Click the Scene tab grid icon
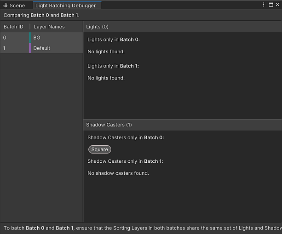 (x=6, y=6)
